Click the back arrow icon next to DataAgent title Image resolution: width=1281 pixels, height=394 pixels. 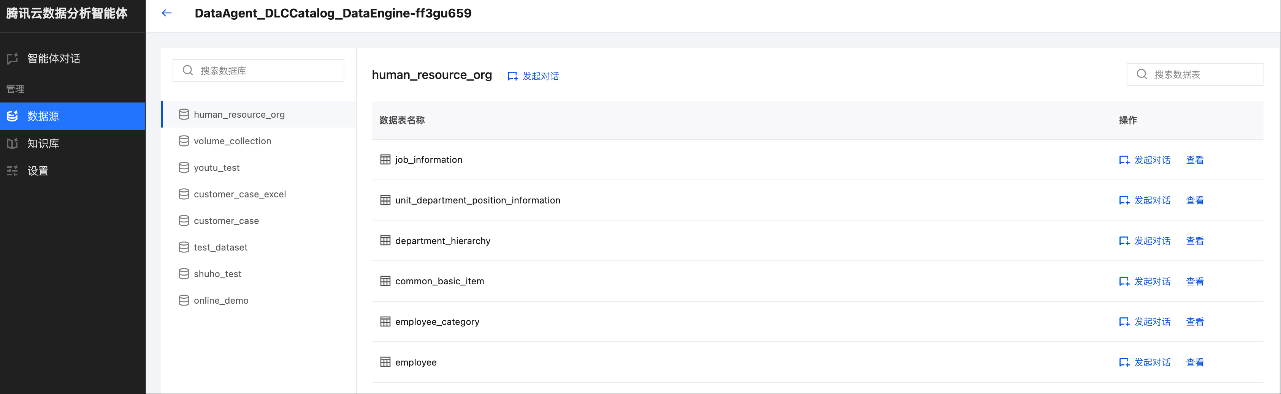coord(166,13)
